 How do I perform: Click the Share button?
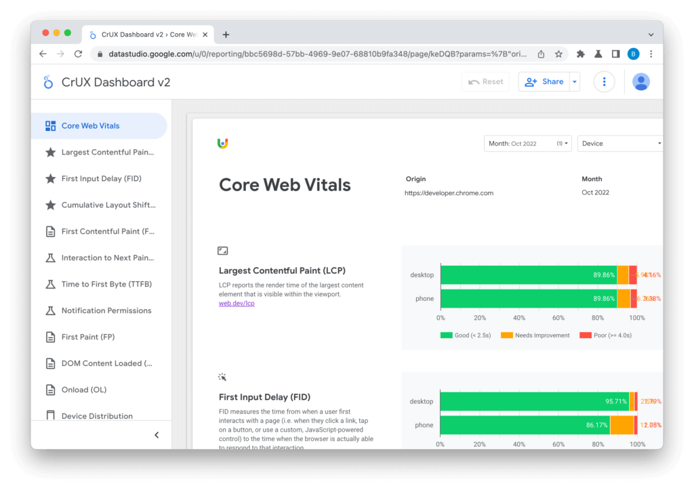pos(544,81)
